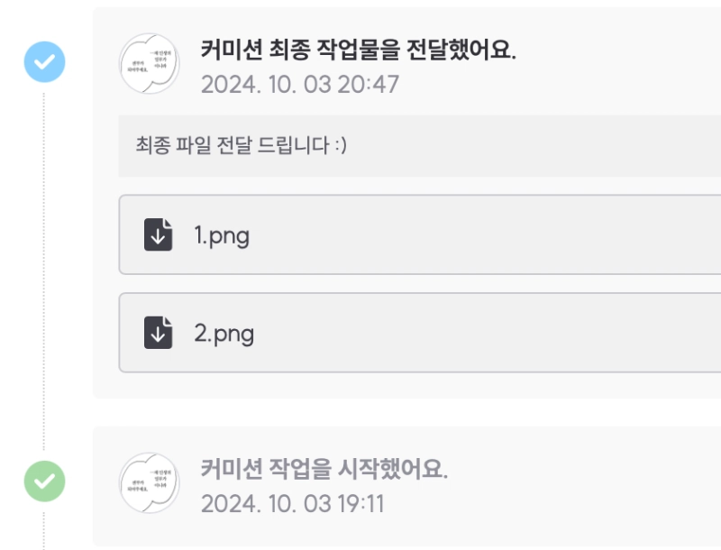Click the gray message box right of the text
Viewport: 721px width, 550px height.
(541, 145)
